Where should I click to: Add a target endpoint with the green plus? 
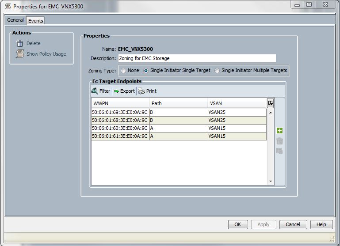[279, 131]
